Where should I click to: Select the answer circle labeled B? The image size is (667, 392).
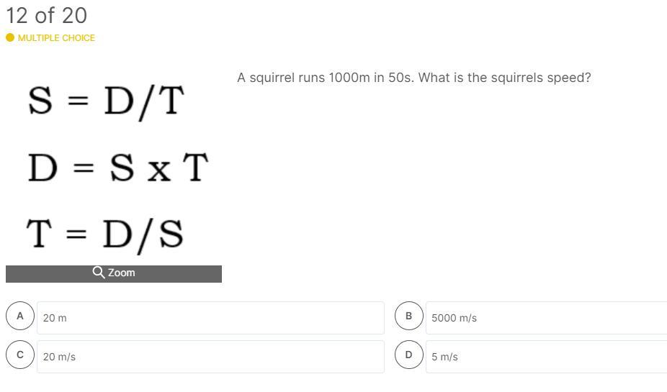coord(408,316)
